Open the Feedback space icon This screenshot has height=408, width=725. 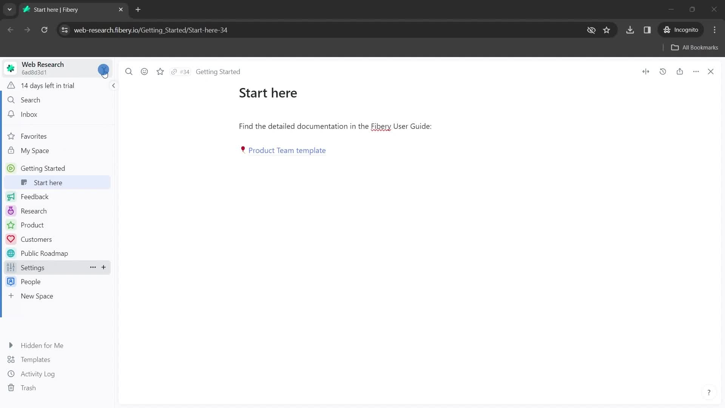pos(11,196)
